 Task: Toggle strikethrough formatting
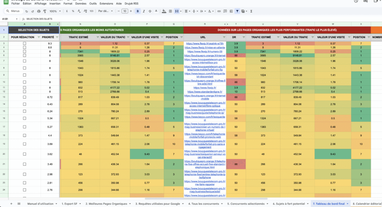pyautogui.click(x=150, y=11)
